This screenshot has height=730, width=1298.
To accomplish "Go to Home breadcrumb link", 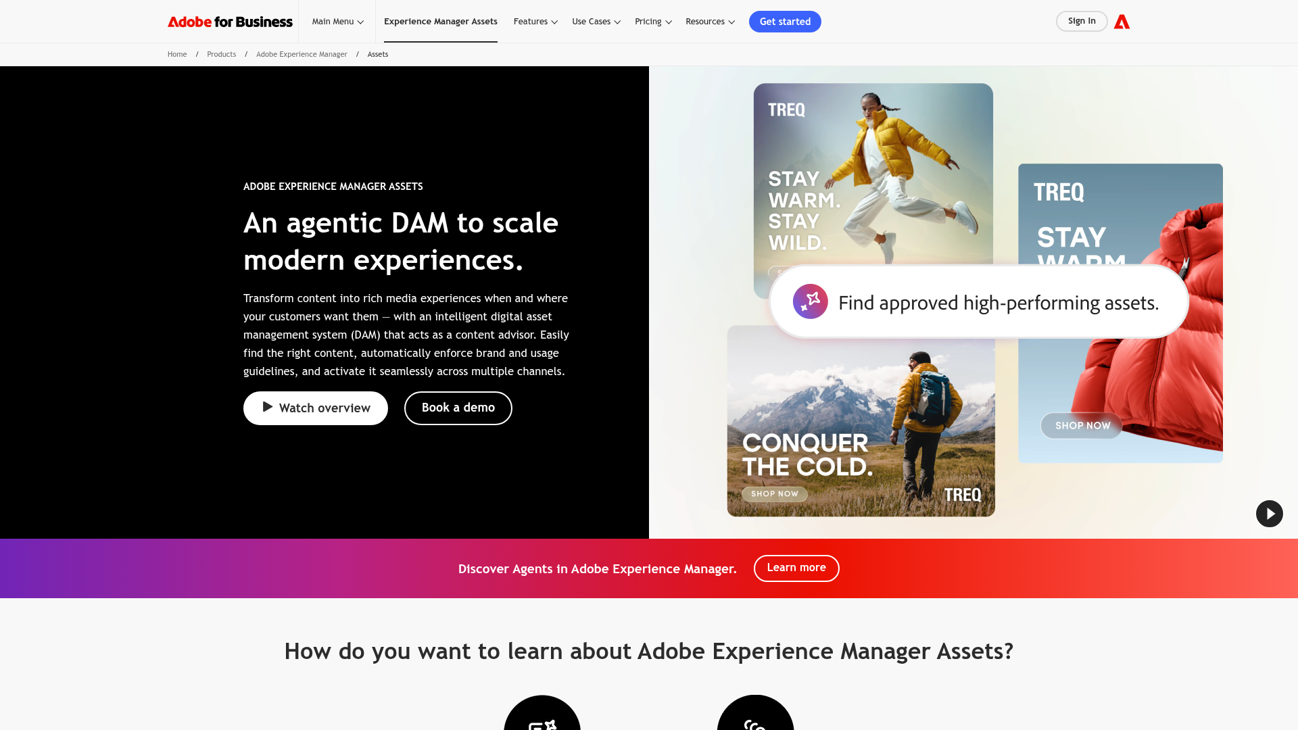I will pos(177,54).
